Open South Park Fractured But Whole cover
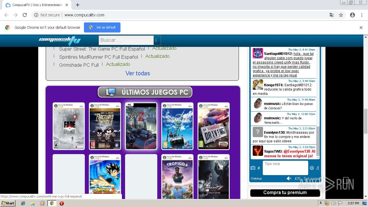 tap(105, 126)
